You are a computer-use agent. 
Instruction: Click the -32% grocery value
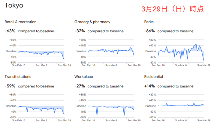80,31
